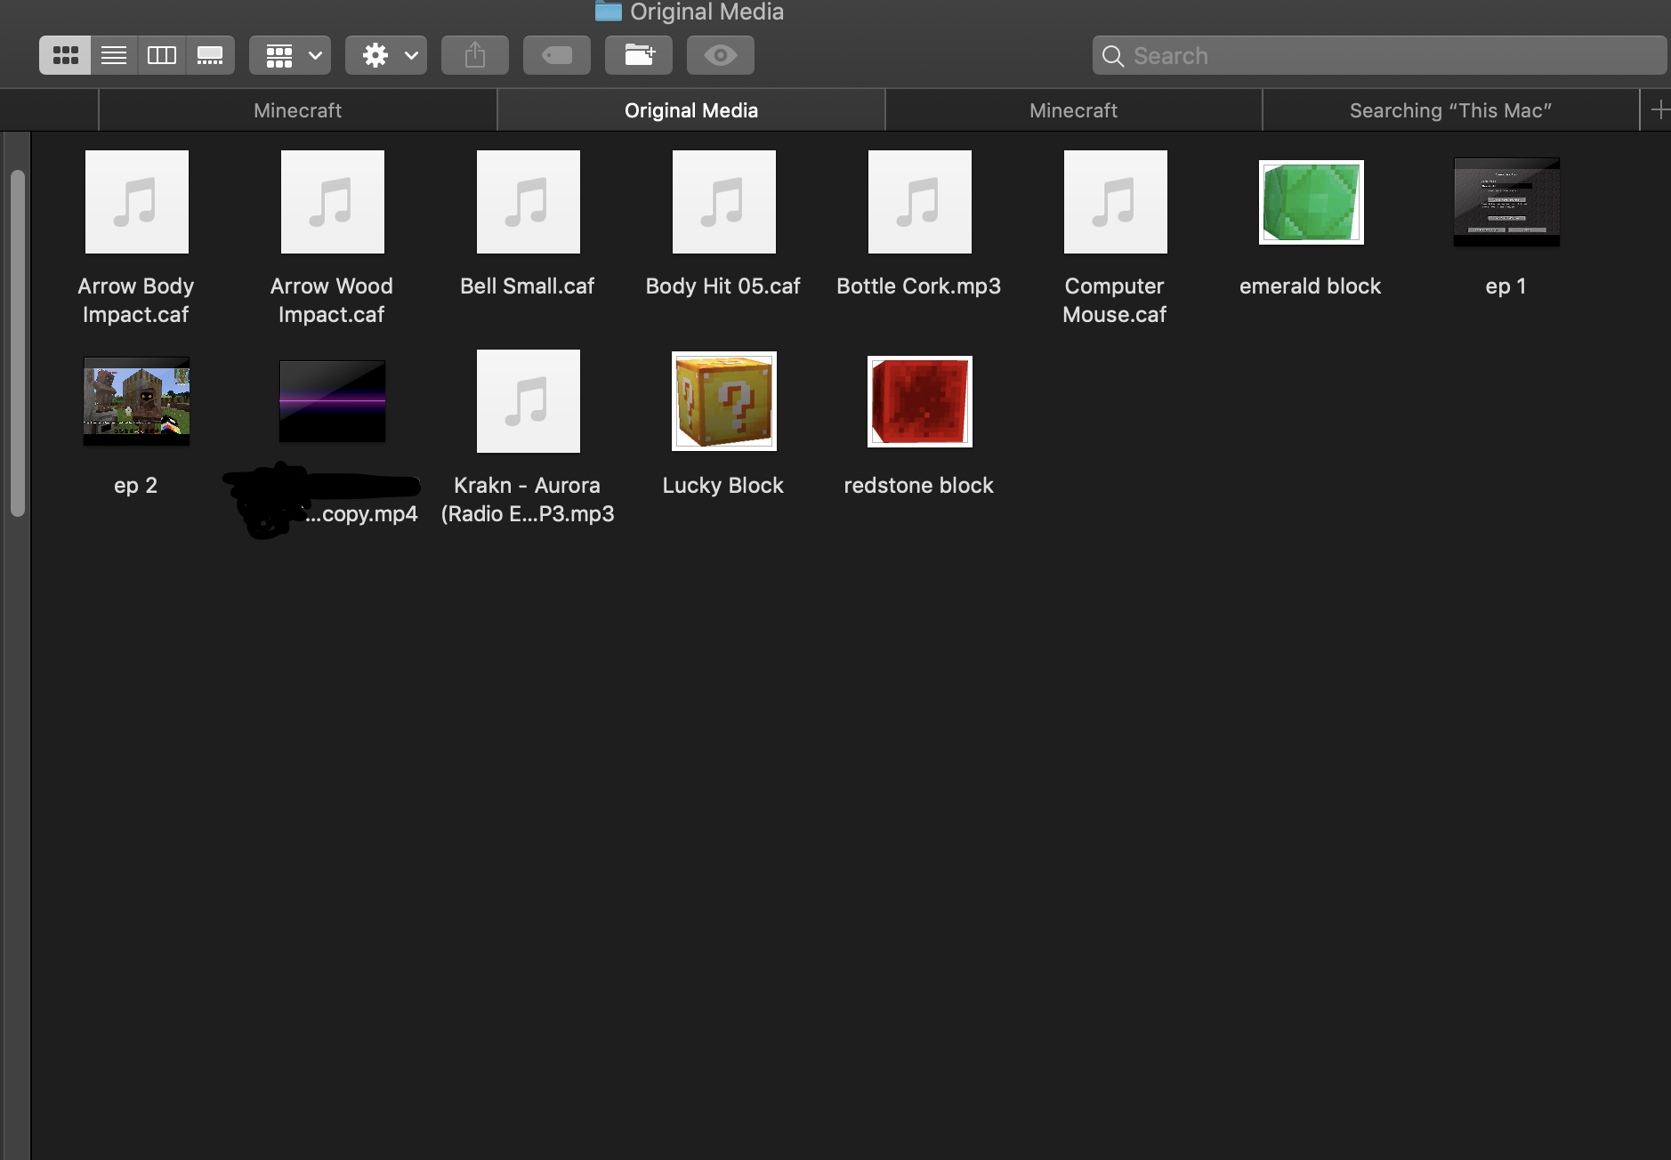Select the ep 1 video thumbnail
This screenshot has width=1671, height=1160.
(x=1507, y=202)
